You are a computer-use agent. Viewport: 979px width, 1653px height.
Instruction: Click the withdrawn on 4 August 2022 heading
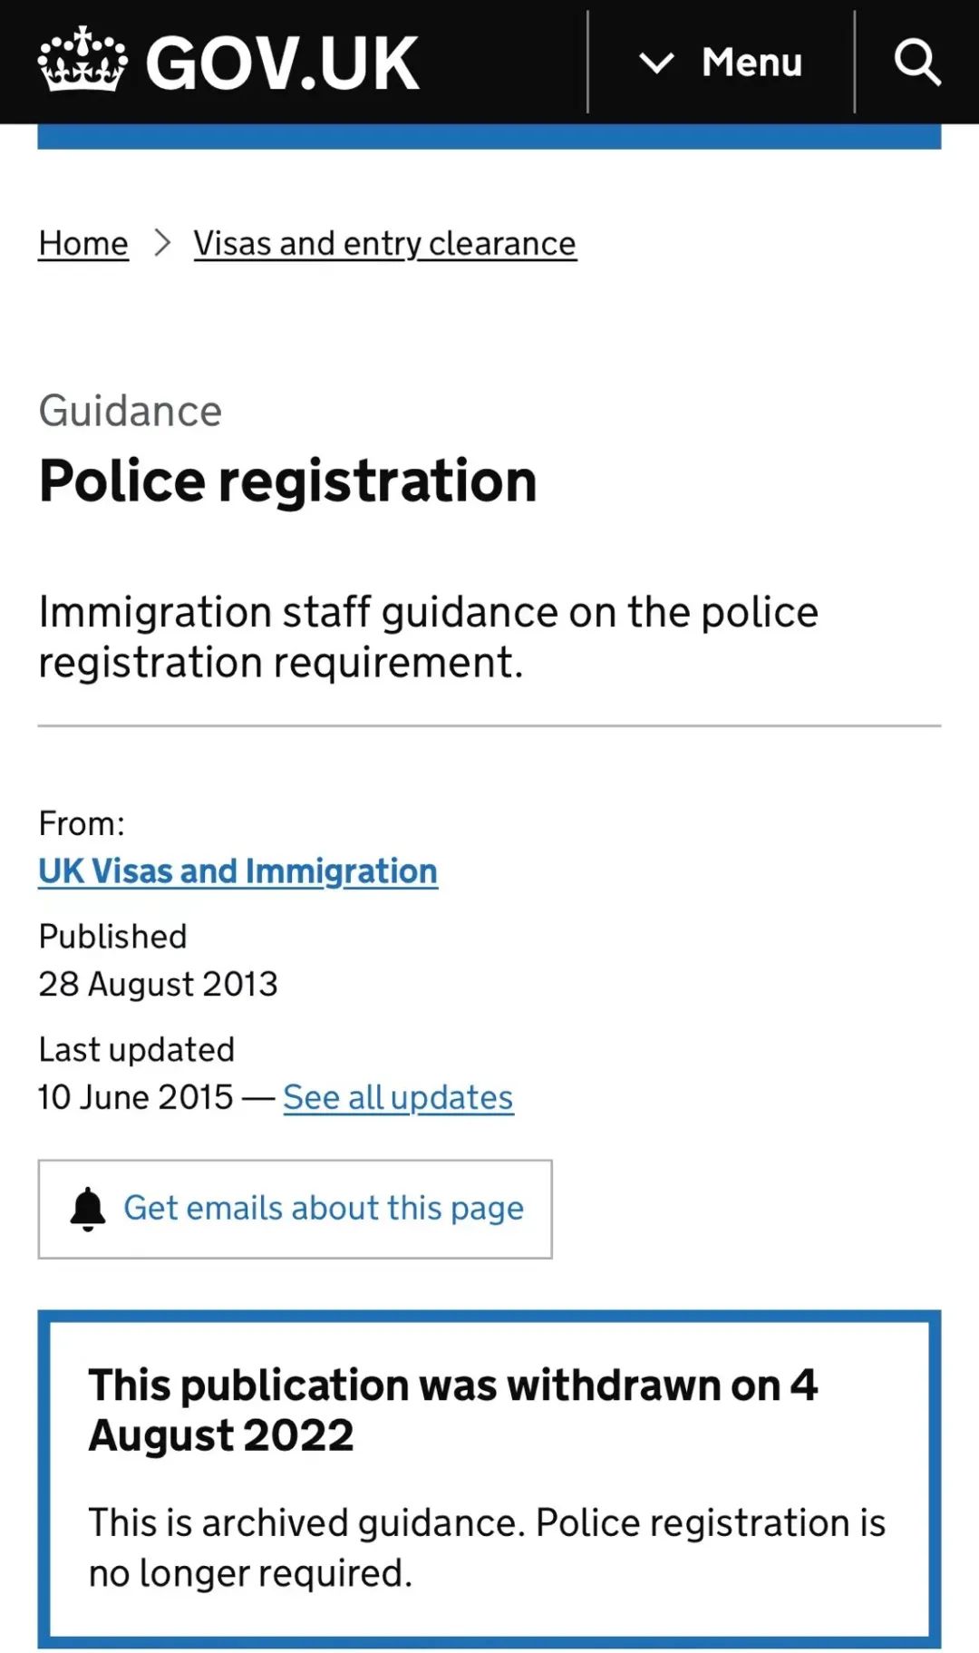coord(452,1410)
